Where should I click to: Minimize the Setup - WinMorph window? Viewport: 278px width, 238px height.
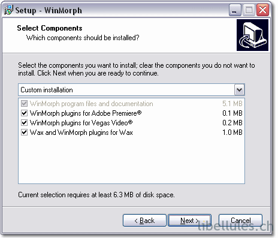[235, 10]
